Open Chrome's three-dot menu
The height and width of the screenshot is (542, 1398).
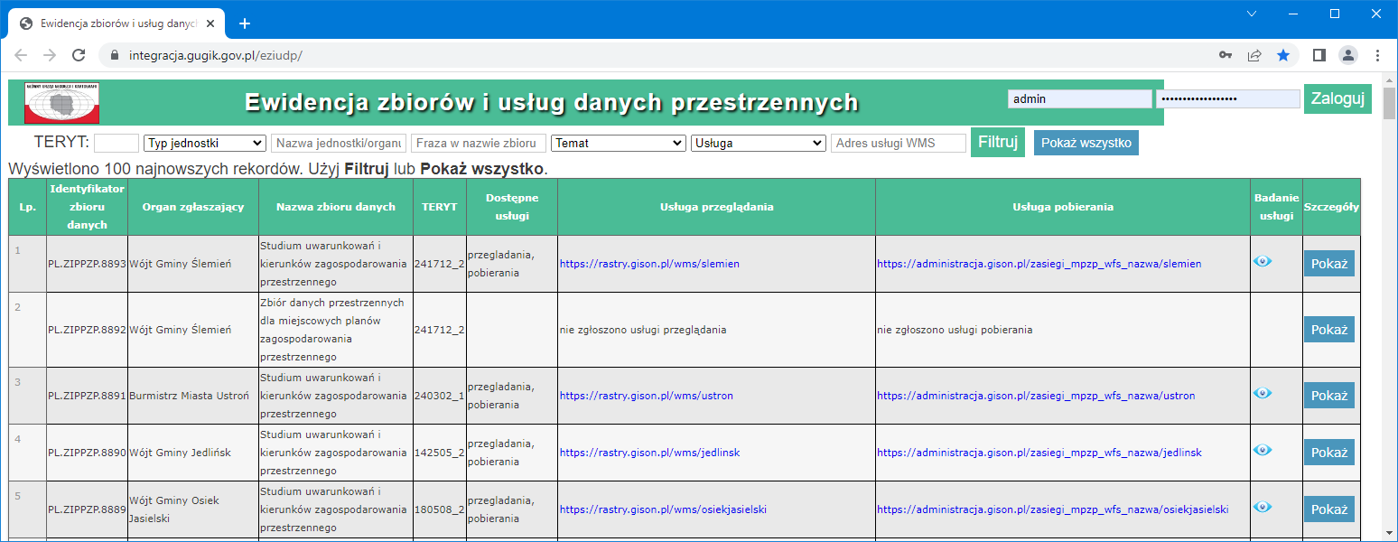tap(1378, 54)
